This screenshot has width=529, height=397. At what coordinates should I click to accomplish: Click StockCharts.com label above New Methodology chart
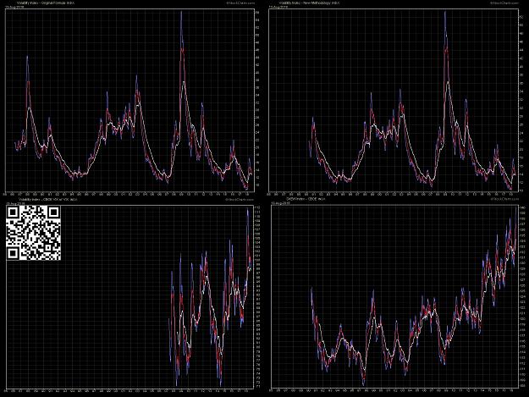click(504, 3)
